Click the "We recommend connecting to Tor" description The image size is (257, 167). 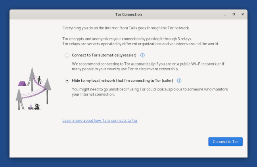pyautogui.click(x=148, y=66)
